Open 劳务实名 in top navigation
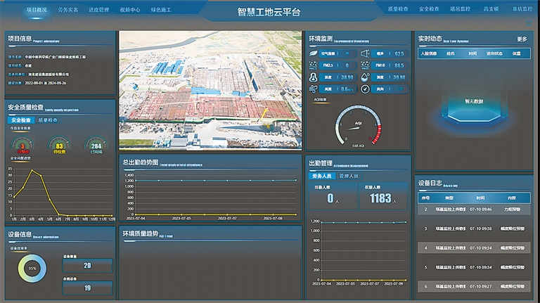Viewport: 540px width, 303px height. click(x=68, y=10)
